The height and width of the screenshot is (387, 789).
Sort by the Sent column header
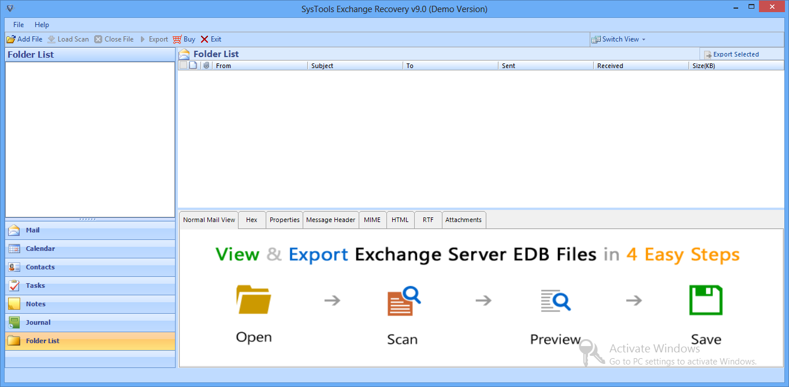[x=546, y=66]
